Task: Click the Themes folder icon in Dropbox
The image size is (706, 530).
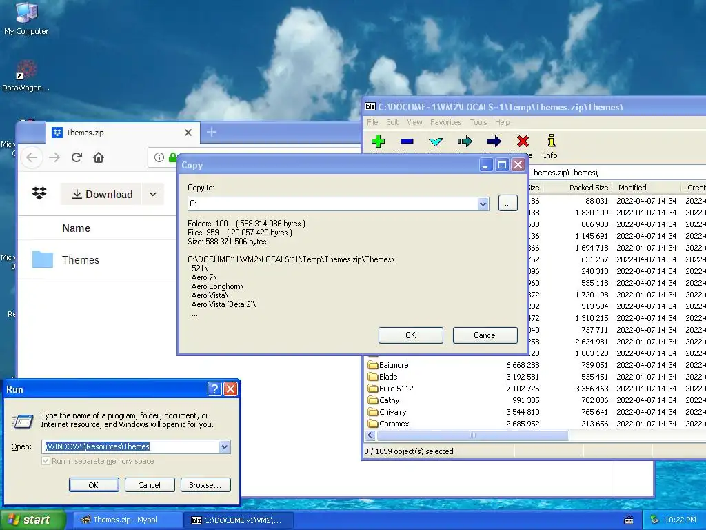Action: pos(43,259)
